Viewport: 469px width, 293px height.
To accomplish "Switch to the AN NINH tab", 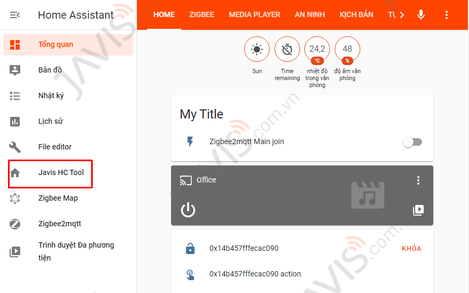I will click(x=310, y=15).
